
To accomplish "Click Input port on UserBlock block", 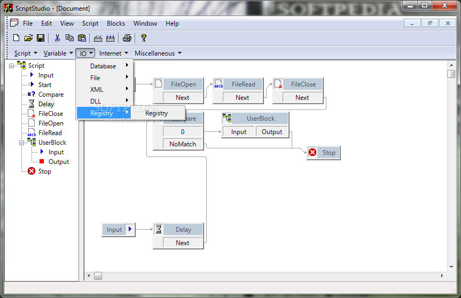I will click(239, 132).
